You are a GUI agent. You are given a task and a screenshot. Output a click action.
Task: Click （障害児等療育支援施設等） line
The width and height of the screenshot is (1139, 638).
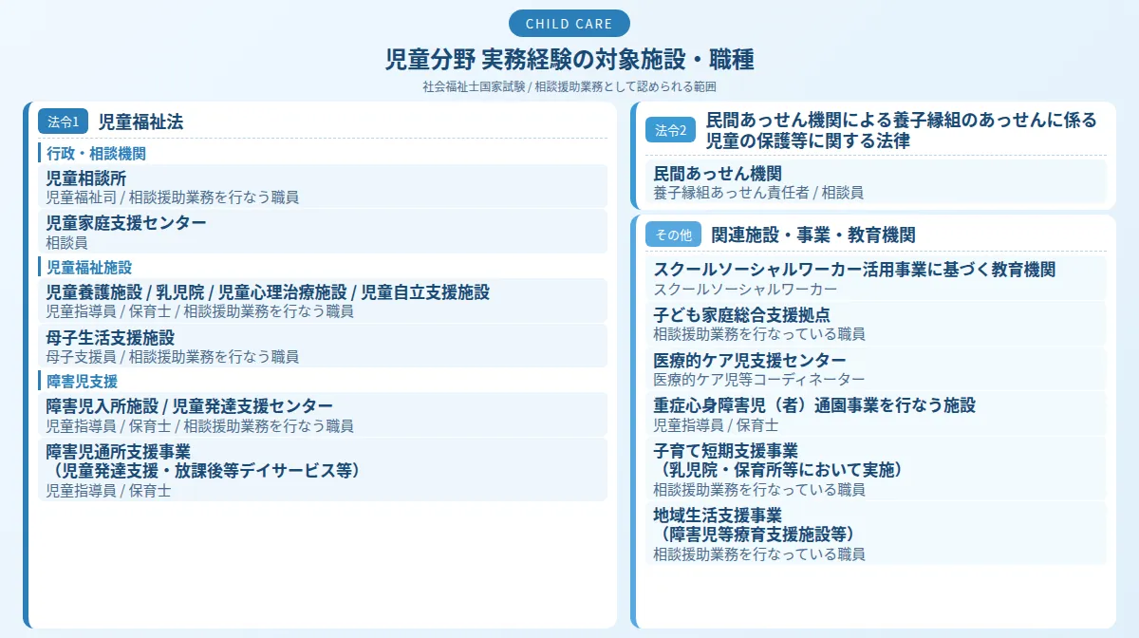click(x=756, y=535)
